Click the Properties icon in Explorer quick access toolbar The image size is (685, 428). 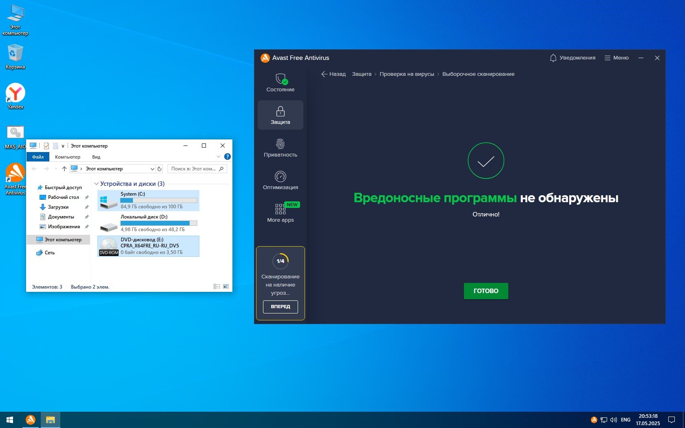pos(46,146)
